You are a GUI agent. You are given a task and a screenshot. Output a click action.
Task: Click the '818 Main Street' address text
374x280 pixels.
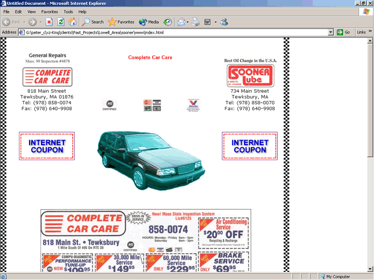pyautogui.click(x=47, y=91)
